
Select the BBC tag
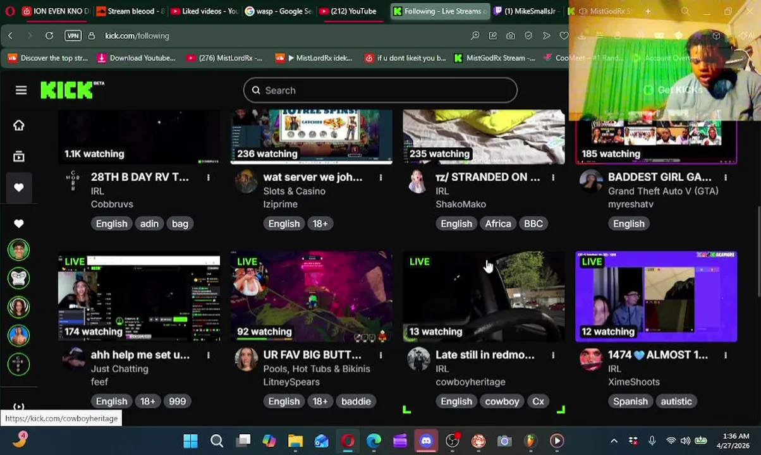[533, 224]
